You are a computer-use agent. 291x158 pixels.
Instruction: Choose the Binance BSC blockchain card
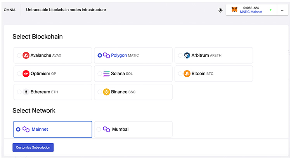[133, 92]
